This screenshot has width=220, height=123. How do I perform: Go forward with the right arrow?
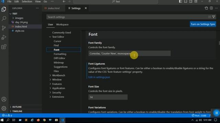[69, 1]
